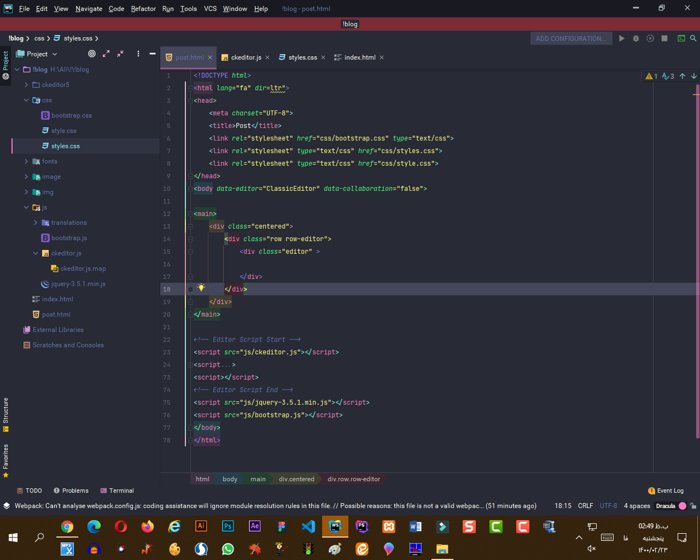Toggle the Favorites tool window button
The image size is (700, 560).
[x=5, y=460]
